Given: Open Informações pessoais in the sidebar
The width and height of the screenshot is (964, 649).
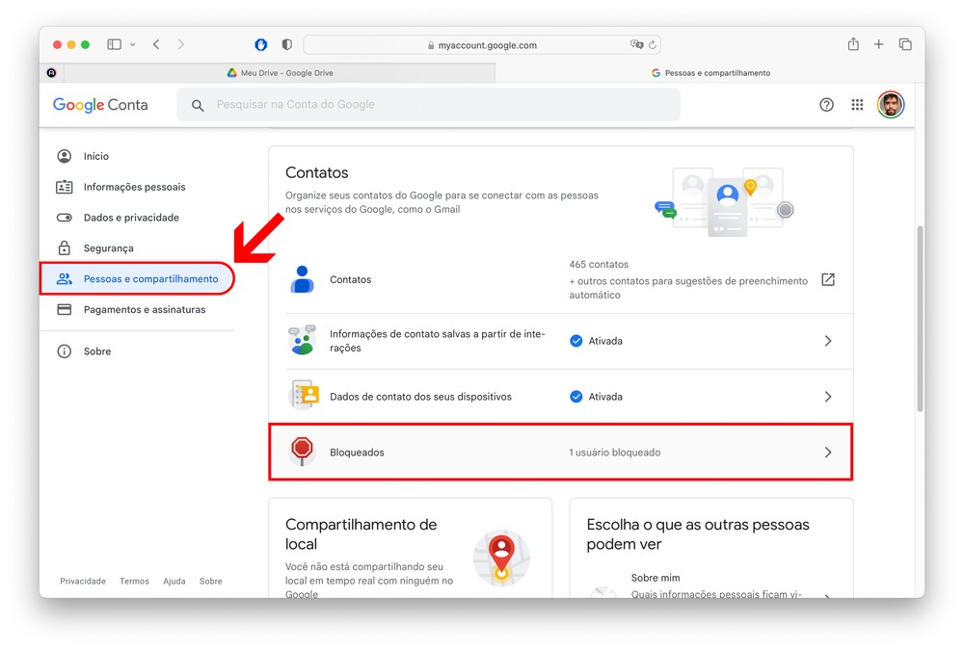Looking at the screenshot, I should click(137, 187).
